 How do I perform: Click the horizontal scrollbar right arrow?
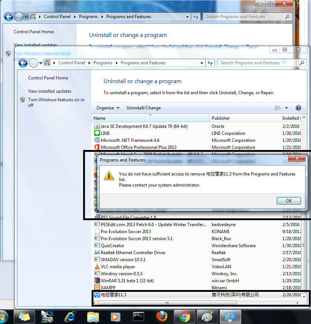point(298,303)
